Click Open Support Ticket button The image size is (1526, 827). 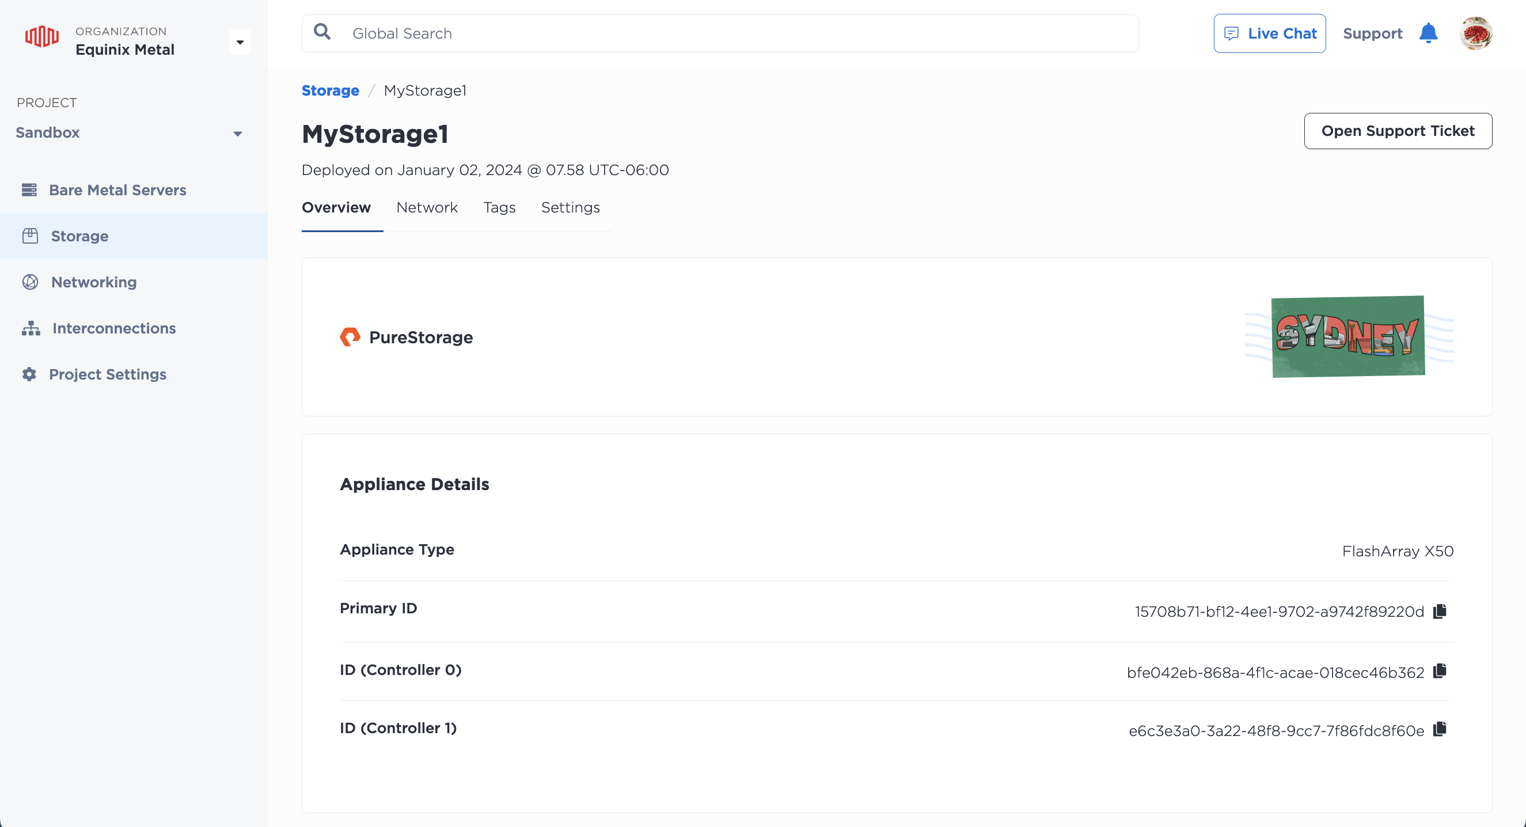[x=1398, y=131]
